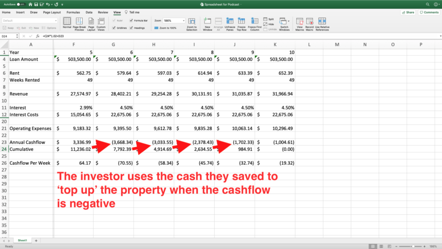The width and height of the screenshot is (442, 249).
Task: Open the Review ribbon tab
Action: pyautogui.click(x=103, y=12)
